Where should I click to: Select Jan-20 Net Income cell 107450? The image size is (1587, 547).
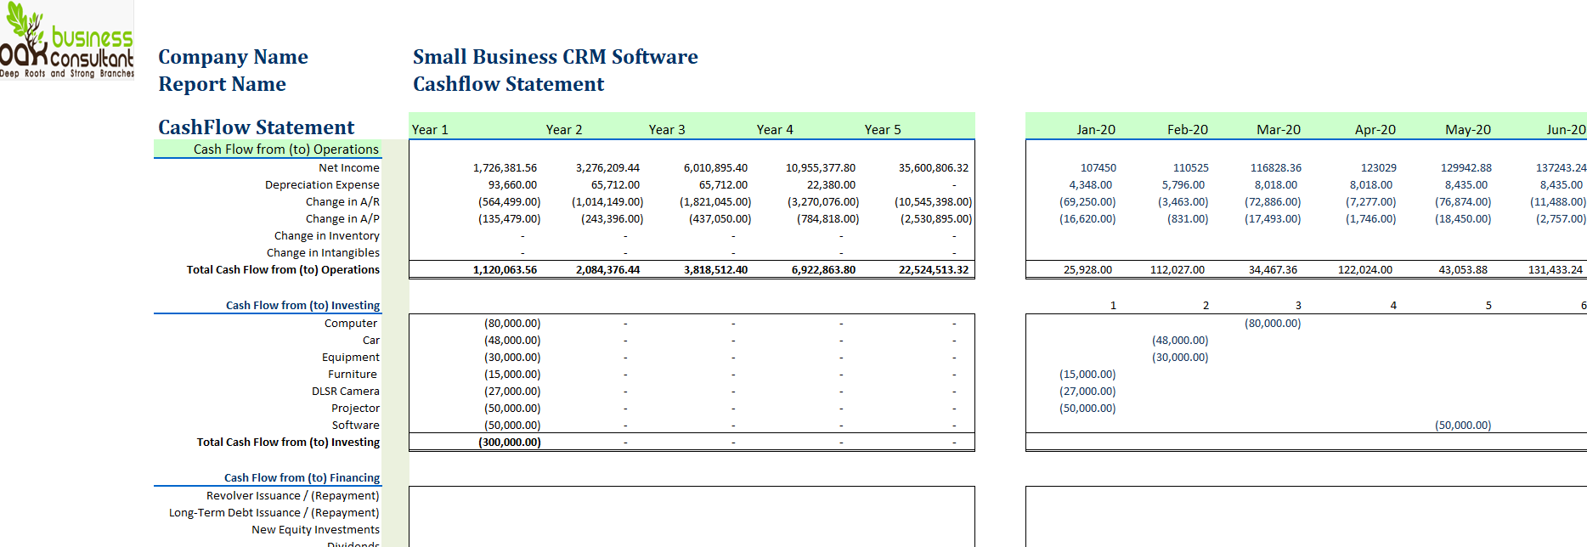[x=1098, y=168]
